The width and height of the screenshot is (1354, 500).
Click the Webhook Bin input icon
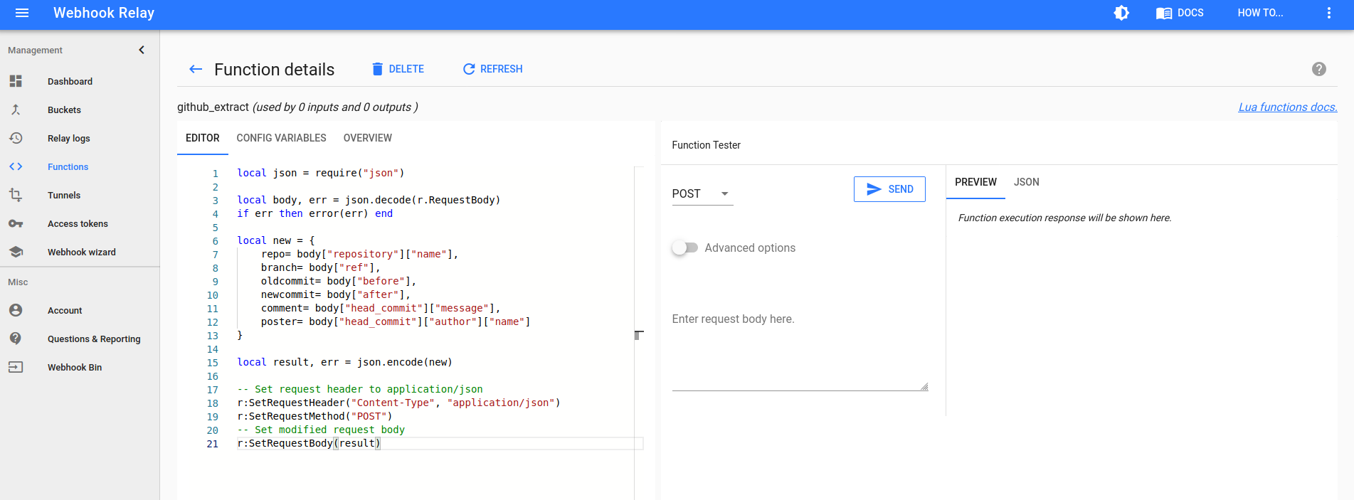(x=16, y=367)
